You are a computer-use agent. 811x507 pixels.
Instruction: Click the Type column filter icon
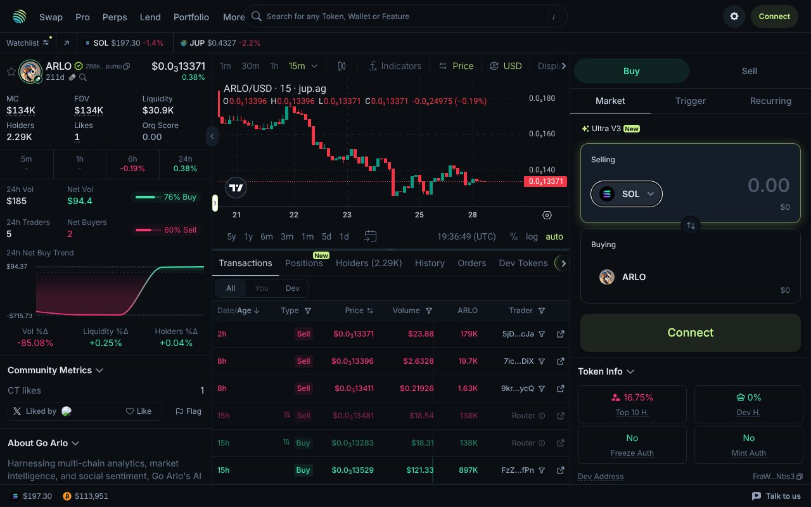point(308,311)
